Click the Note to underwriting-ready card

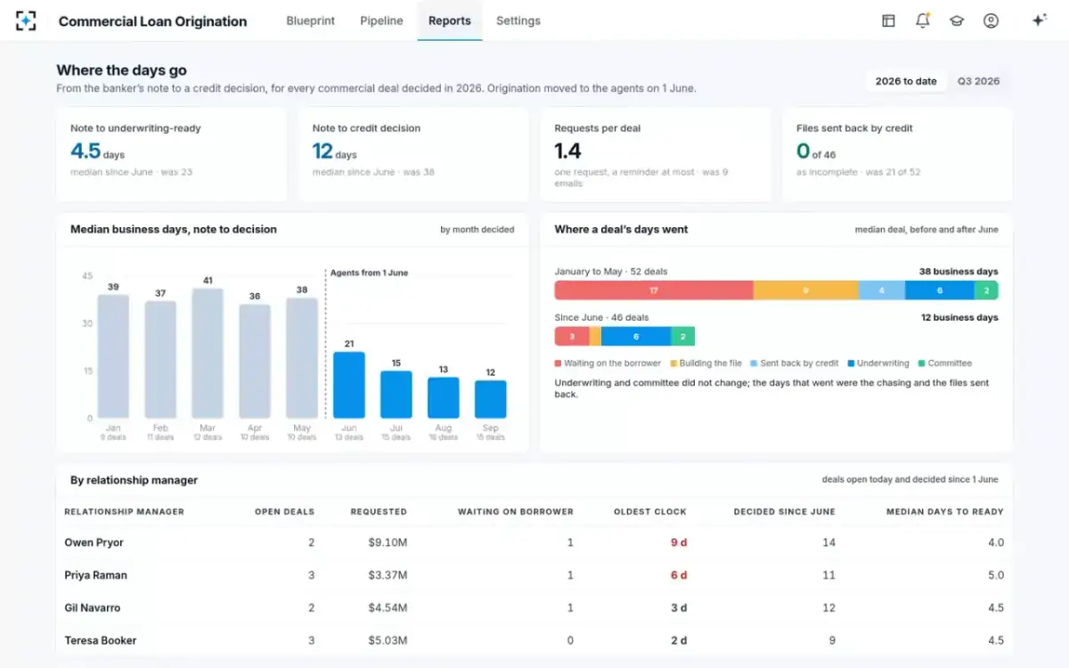tap(172, 155)
